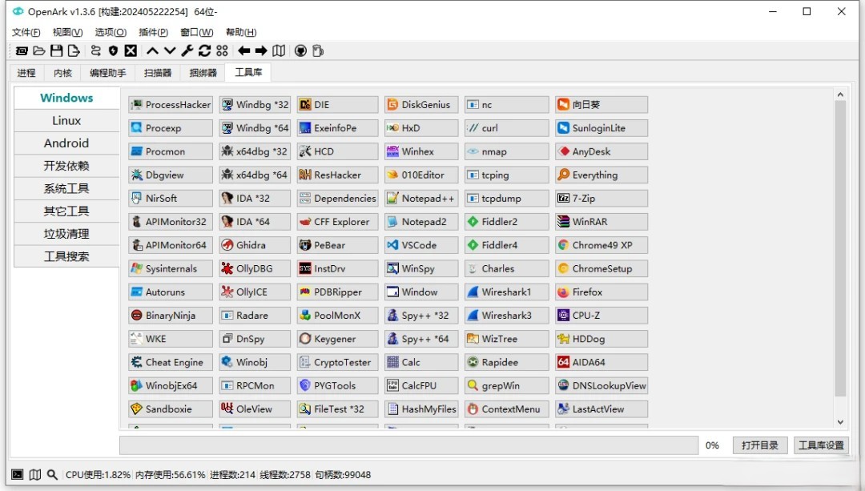The image size is (865, 491).
Task: Click the scrollbar up arrow
Action: tap(840, 95)
